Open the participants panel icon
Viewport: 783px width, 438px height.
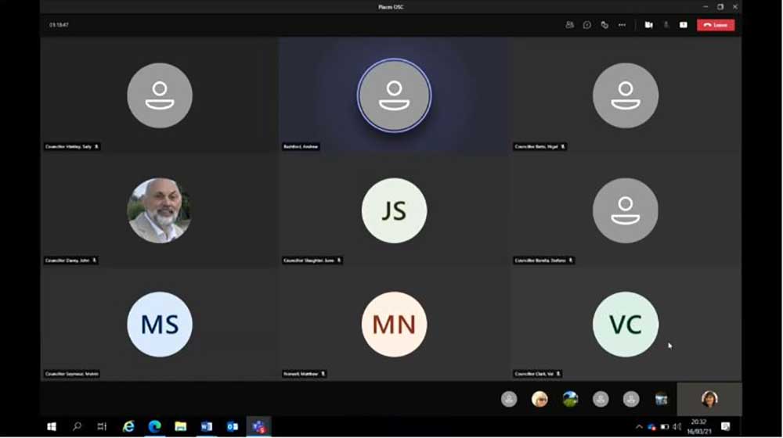pyautogui.click(x=569, y=25)
